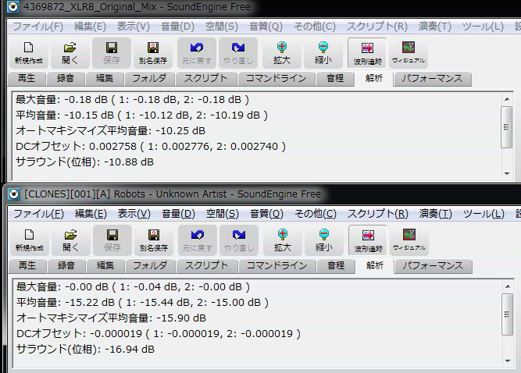521x373 pixels.
Task: Click scroll-down arrow in Robots analysis pane
Action: click(508, 361)
